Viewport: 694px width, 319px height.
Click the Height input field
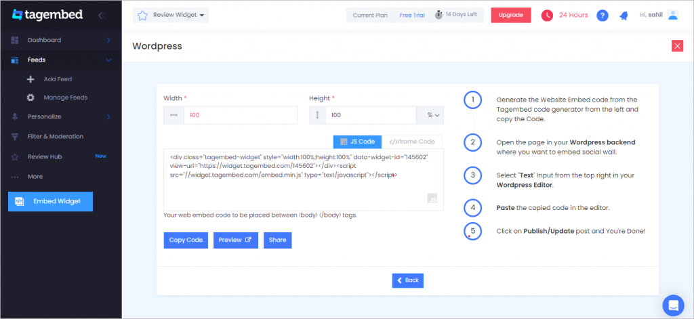pyautogui.click(x=371, y=115)
